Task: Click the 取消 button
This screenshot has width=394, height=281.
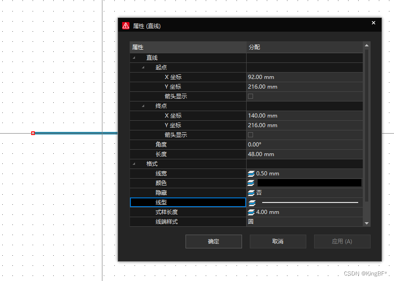Action: (x=278, y=242)
